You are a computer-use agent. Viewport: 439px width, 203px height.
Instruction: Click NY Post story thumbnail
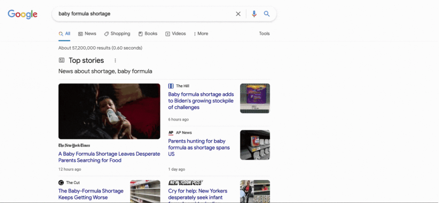click(x=255, y=191)
